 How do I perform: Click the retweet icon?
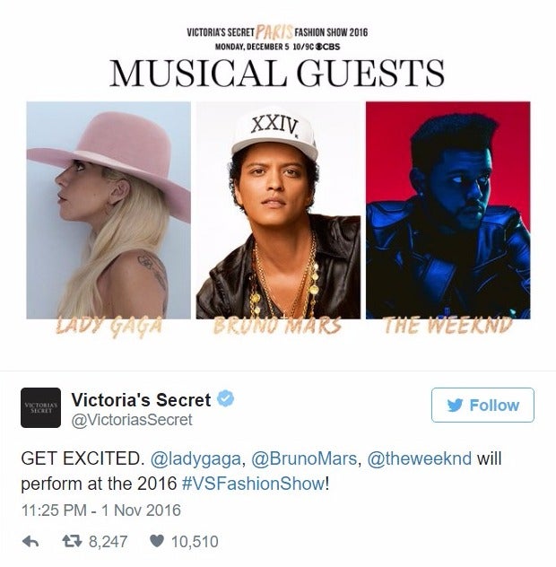(x=73, y=541)
